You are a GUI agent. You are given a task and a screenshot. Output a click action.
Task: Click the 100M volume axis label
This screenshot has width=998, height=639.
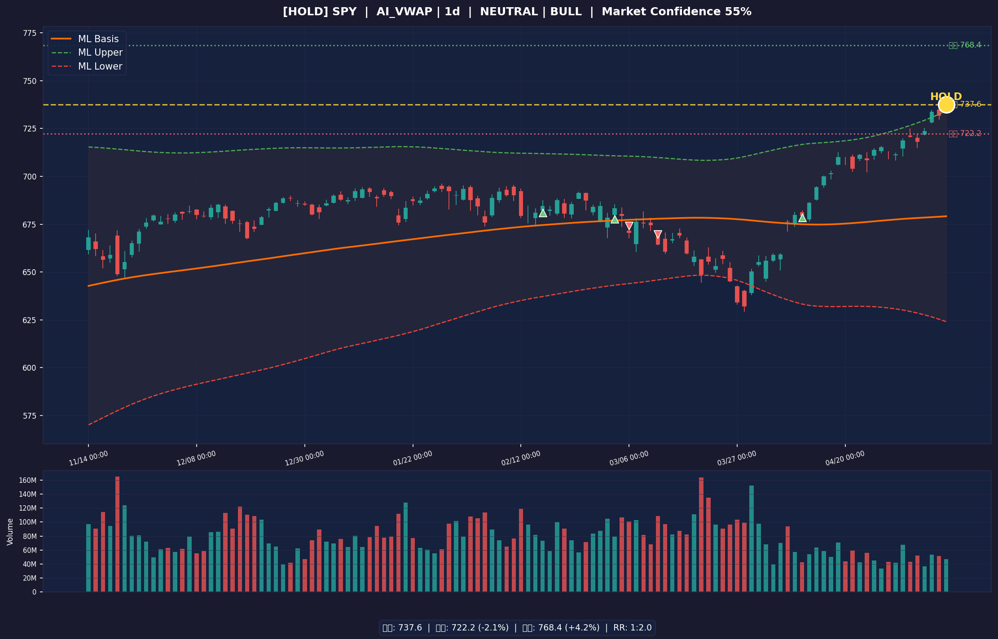coord(28,522)
